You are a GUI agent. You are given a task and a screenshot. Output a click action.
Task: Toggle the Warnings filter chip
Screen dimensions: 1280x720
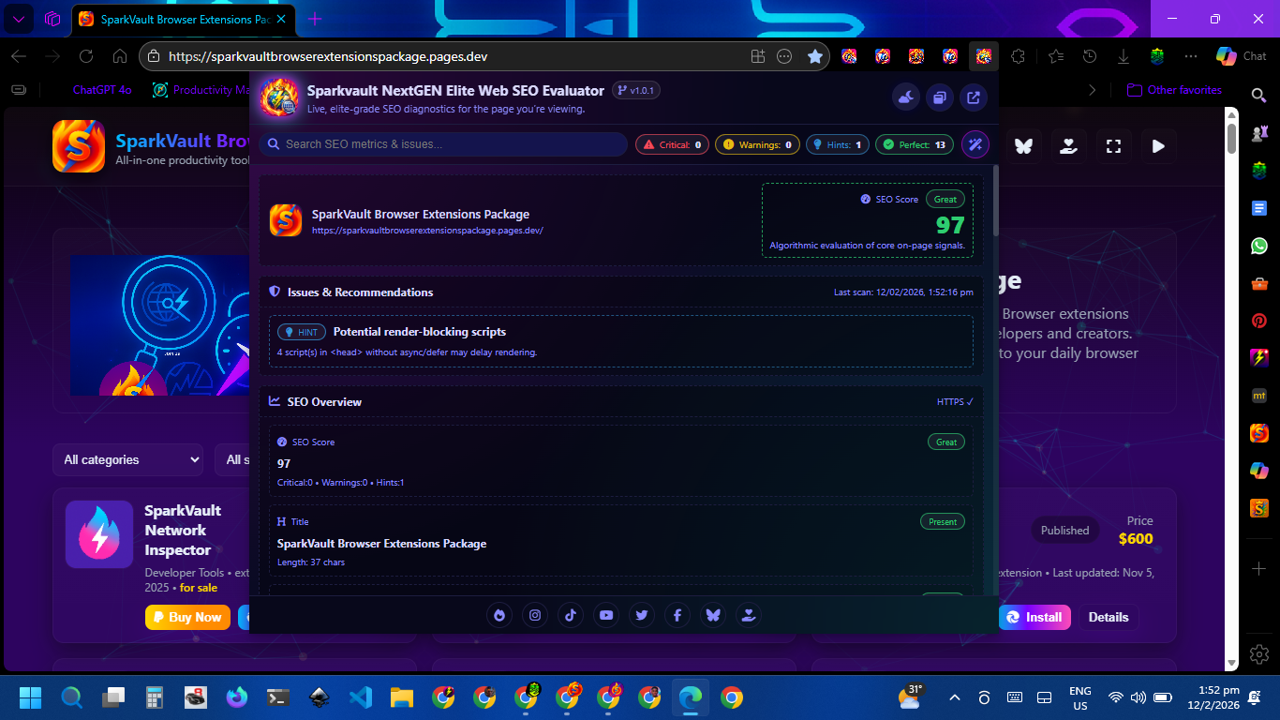(758, 144)
